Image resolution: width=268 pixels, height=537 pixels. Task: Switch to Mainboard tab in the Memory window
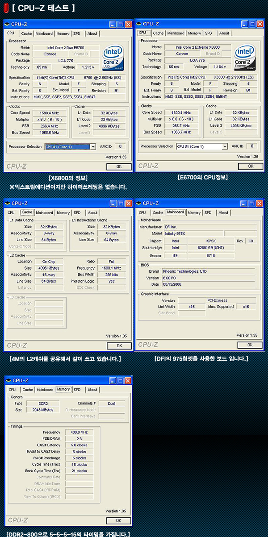(x=45, y=390)
